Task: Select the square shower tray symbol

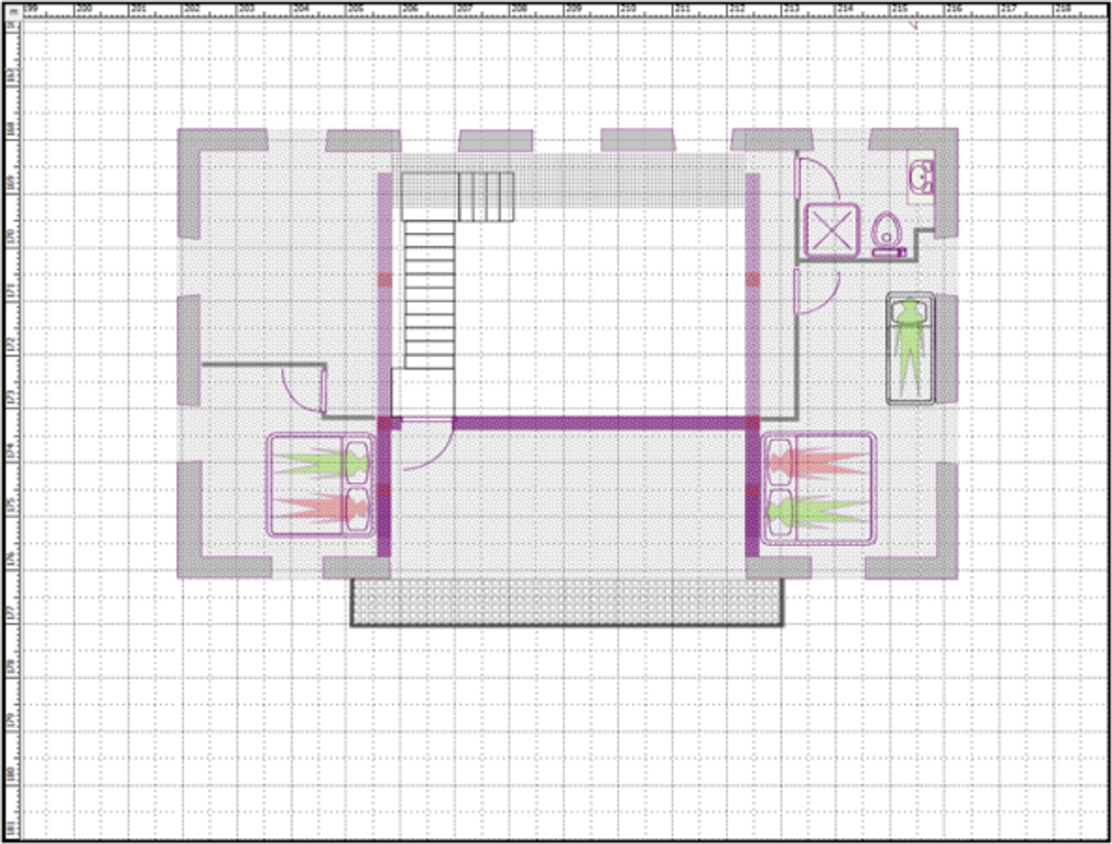Action: point(832,230)
